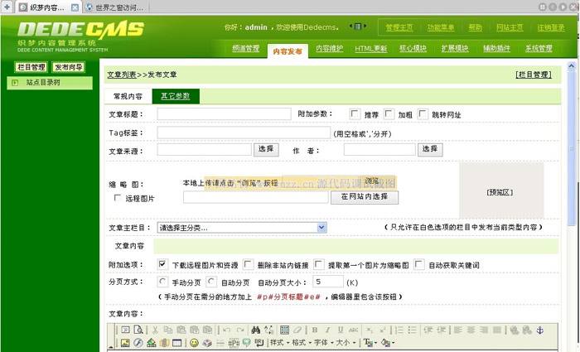Expand the 站点目录树 tree node
The image size is (580, 352).
(15, 83)
